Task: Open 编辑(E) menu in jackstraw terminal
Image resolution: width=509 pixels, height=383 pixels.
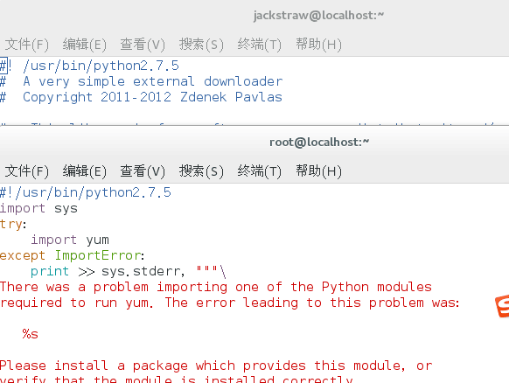Action: 85,44
